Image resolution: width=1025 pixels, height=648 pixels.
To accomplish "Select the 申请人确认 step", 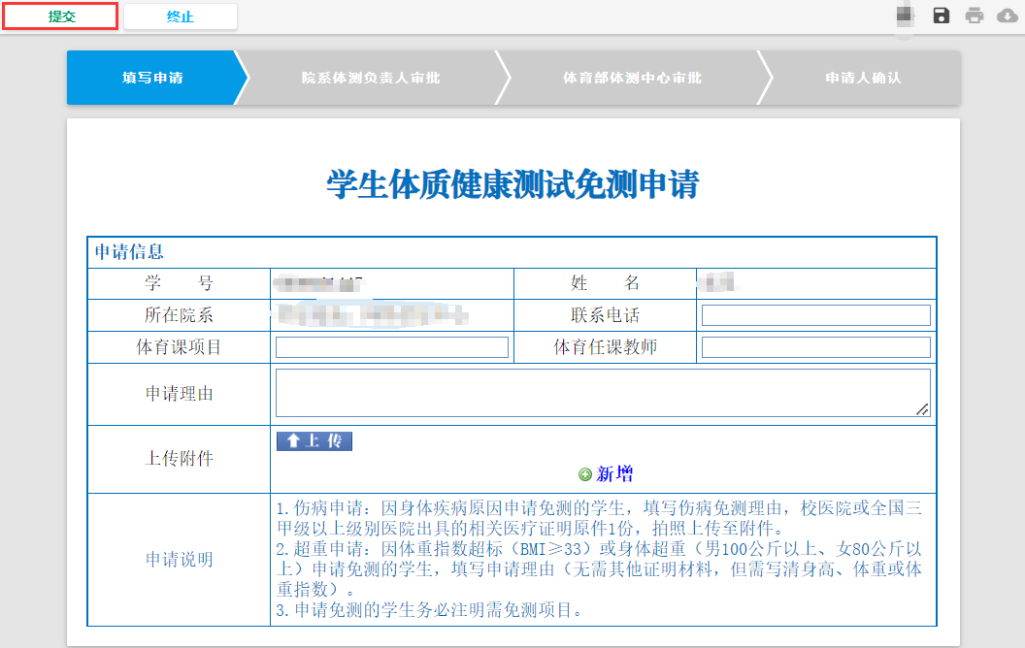I will pyautogui.click(x=863, y=78).
